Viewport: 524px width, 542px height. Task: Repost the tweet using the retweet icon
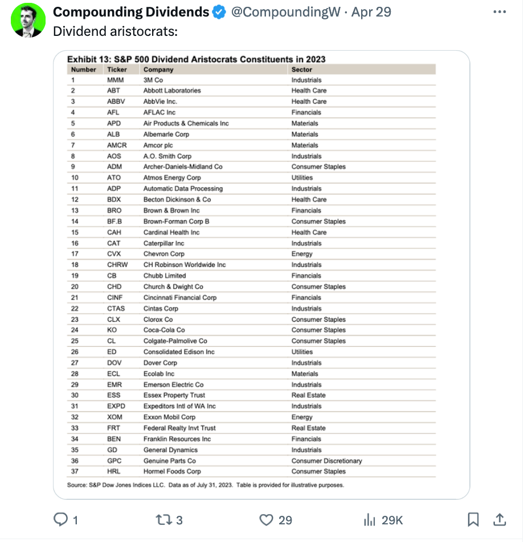163,519
